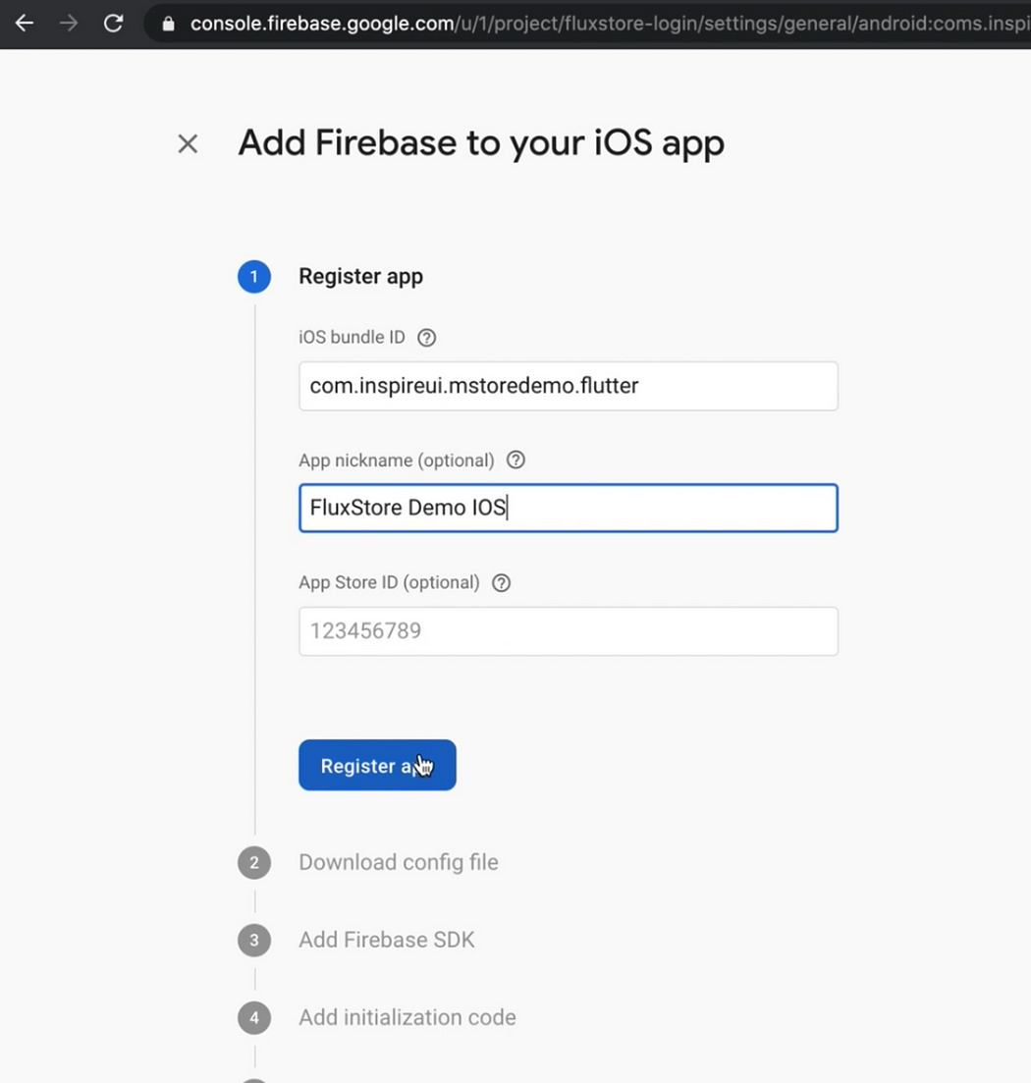Click the step 3 number circle
Screen dimensions: 1031x1083
(253, 941)
